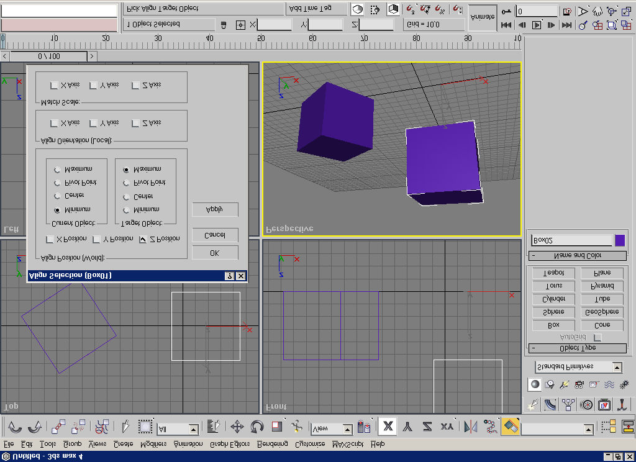Toggle the Percent Snap magnet icon
The width and height of the screenshot is (636, 462).
point(440,9)
